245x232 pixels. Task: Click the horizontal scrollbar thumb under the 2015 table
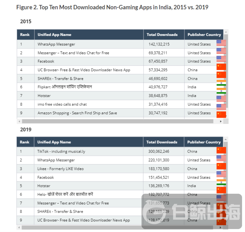(118, 121)
